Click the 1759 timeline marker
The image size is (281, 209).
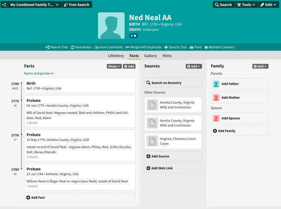[x=21, y=83]
